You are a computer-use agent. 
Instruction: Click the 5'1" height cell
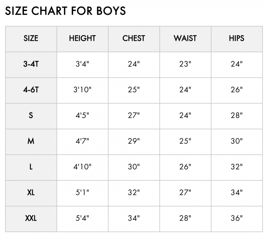click(83, 193)
